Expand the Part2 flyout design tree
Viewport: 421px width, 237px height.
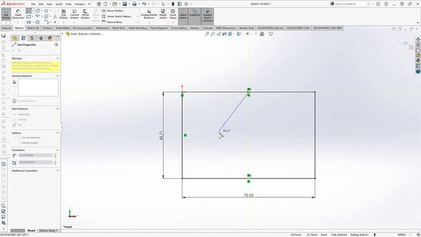(62, 34)
